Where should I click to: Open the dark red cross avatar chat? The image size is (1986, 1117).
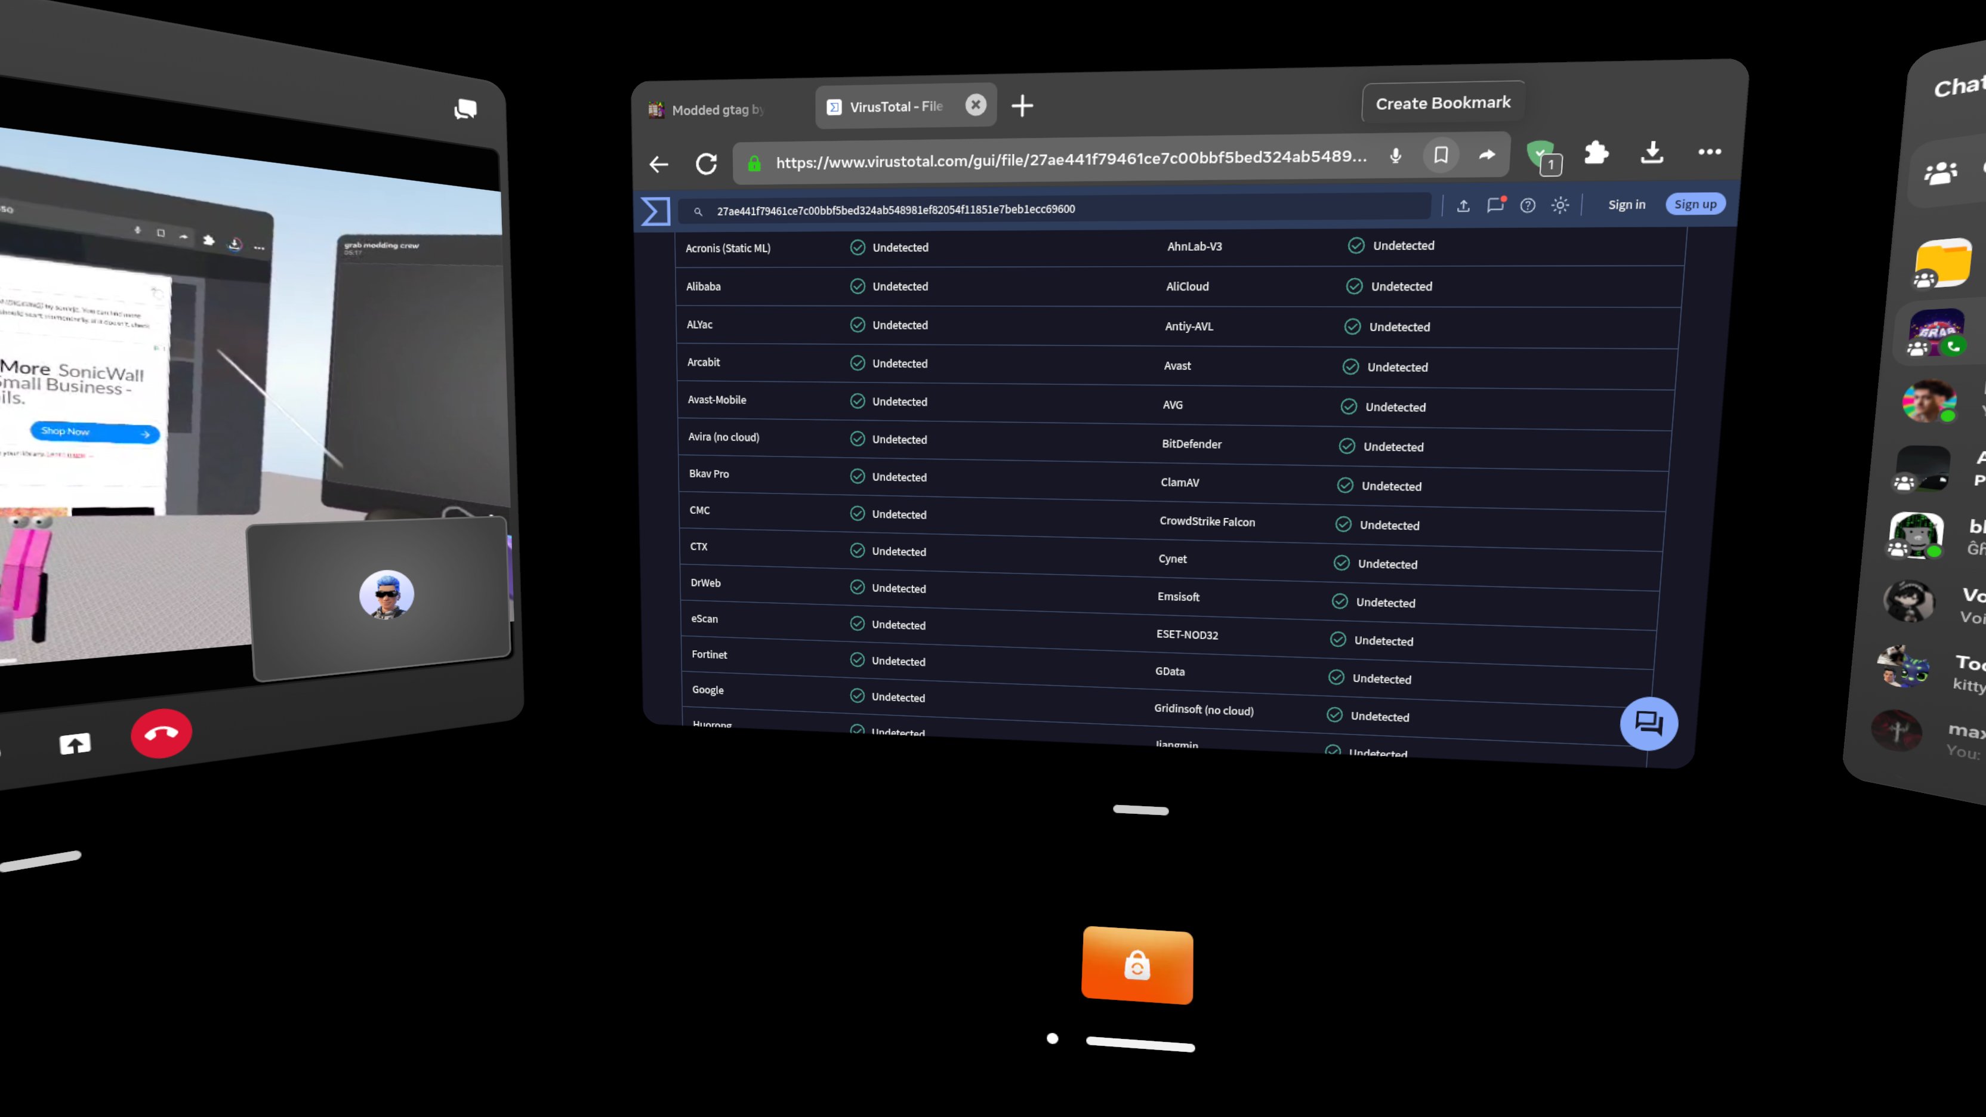(1896, 730)
